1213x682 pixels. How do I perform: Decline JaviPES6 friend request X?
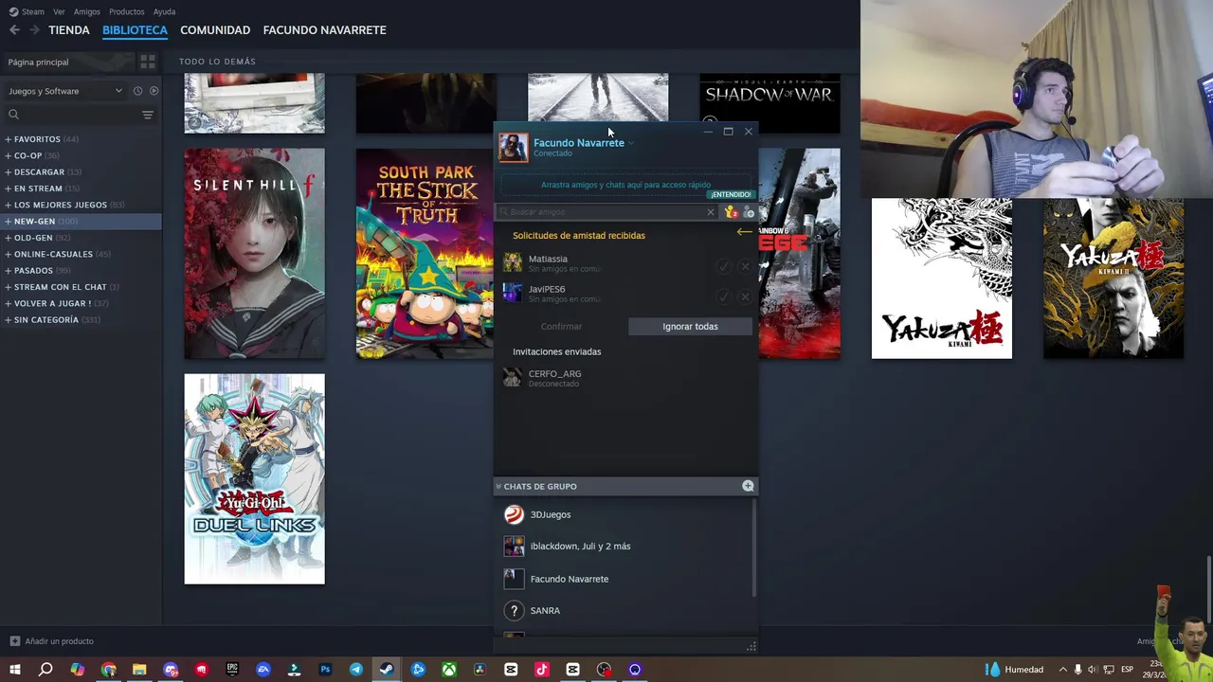(745, 296)
